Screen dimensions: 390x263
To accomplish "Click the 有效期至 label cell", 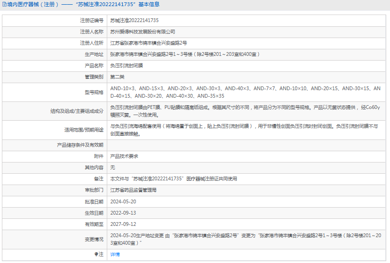I will [x=55, y=224].
